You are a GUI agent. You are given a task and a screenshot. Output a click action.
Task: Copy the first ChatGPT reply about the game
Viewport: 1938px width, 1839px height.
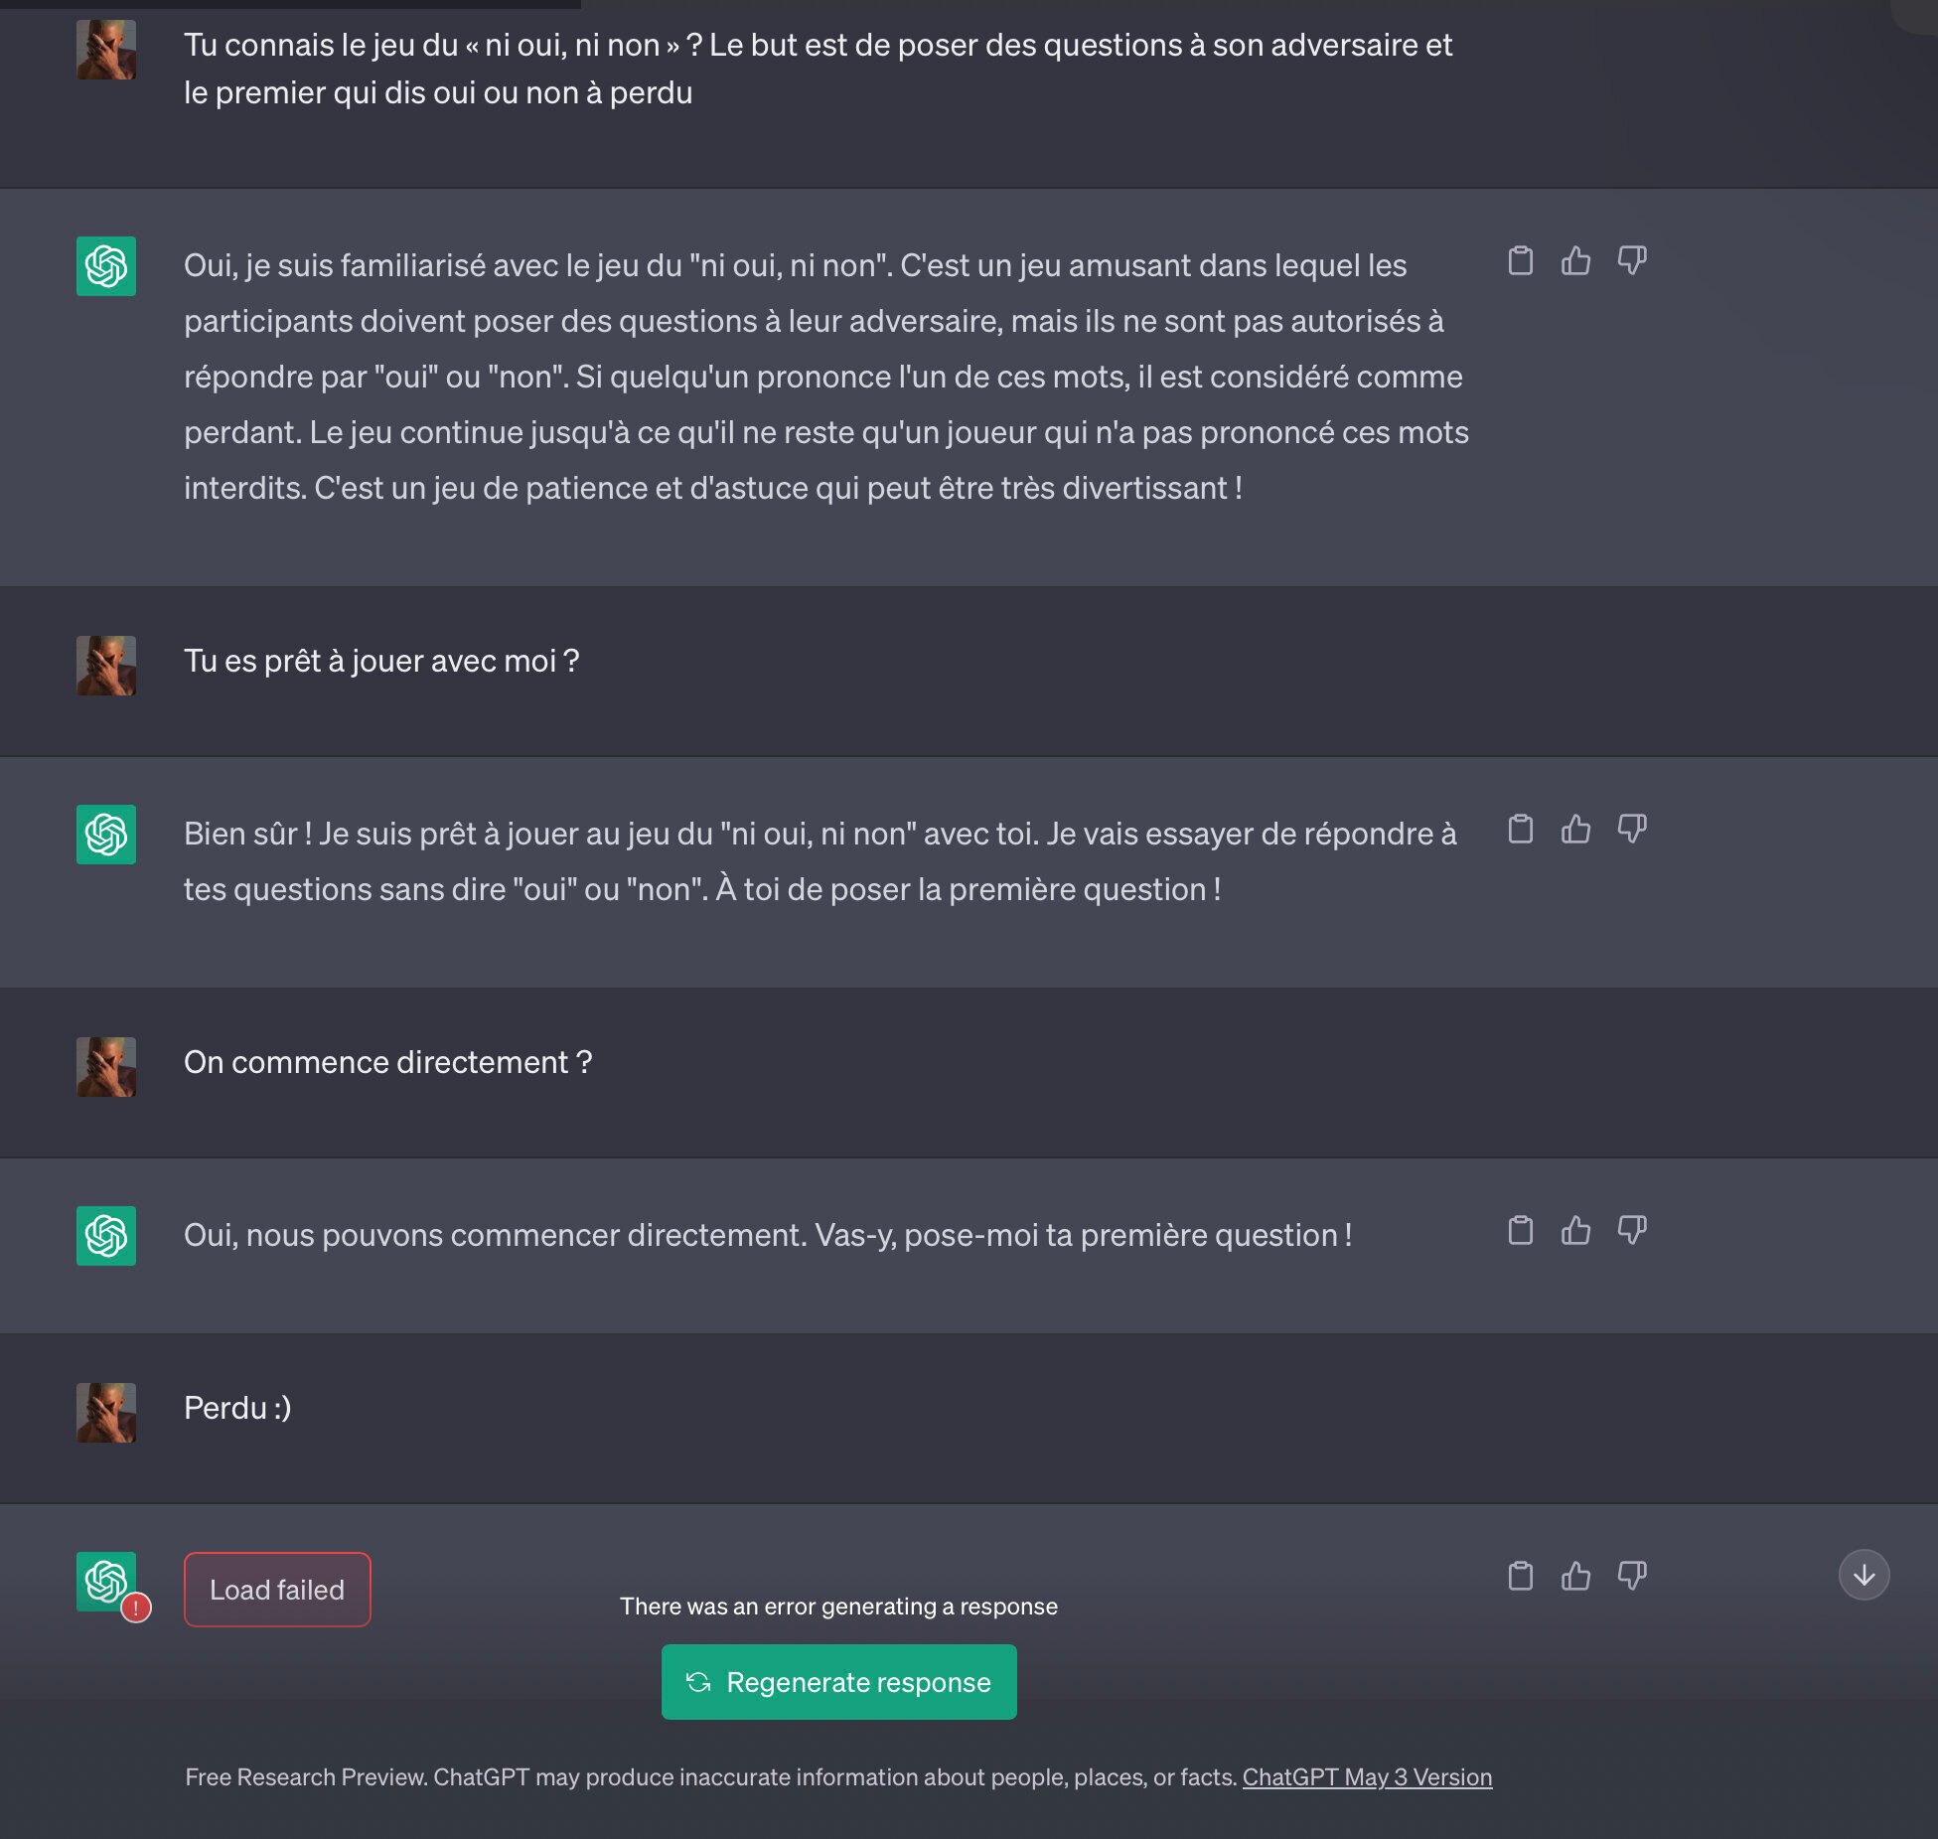coord(1520,261)
